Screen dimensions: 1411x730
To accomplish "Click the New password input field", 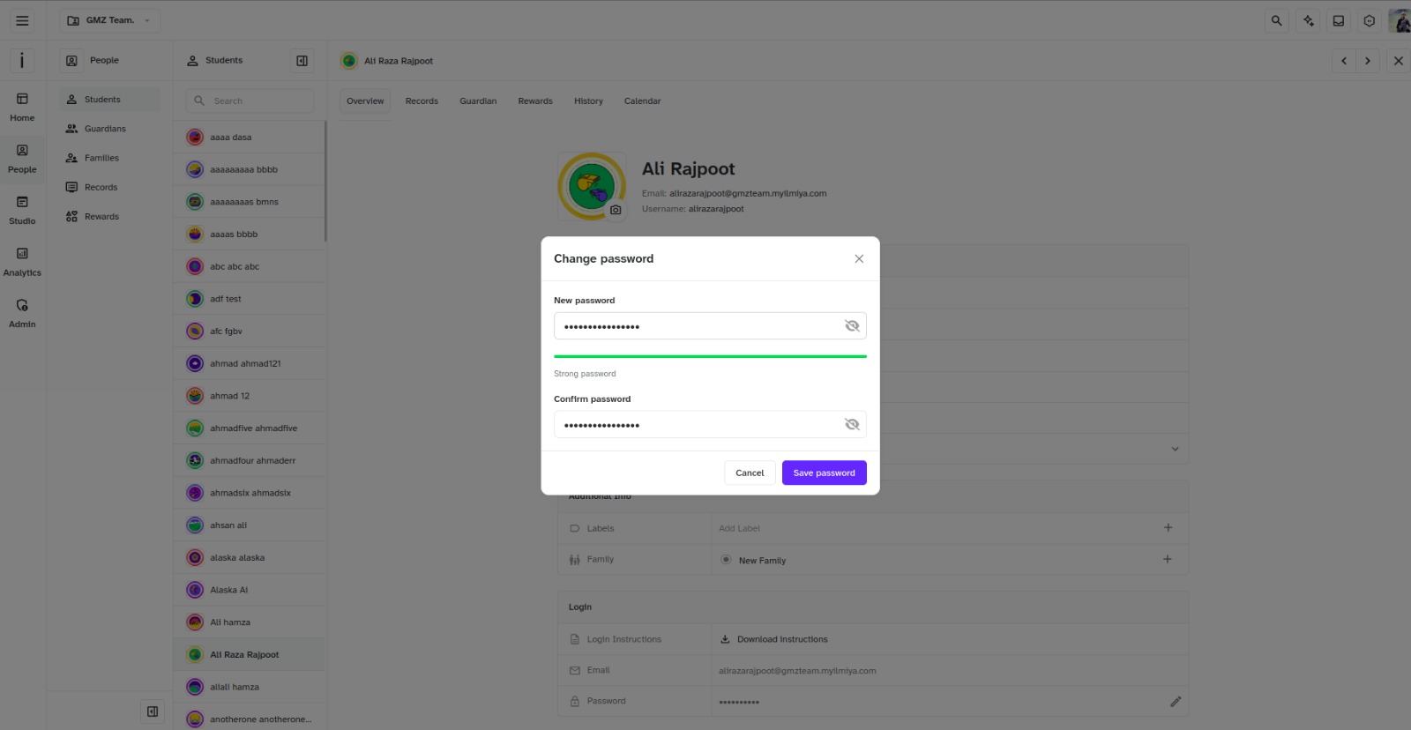I will coord(710,326).
